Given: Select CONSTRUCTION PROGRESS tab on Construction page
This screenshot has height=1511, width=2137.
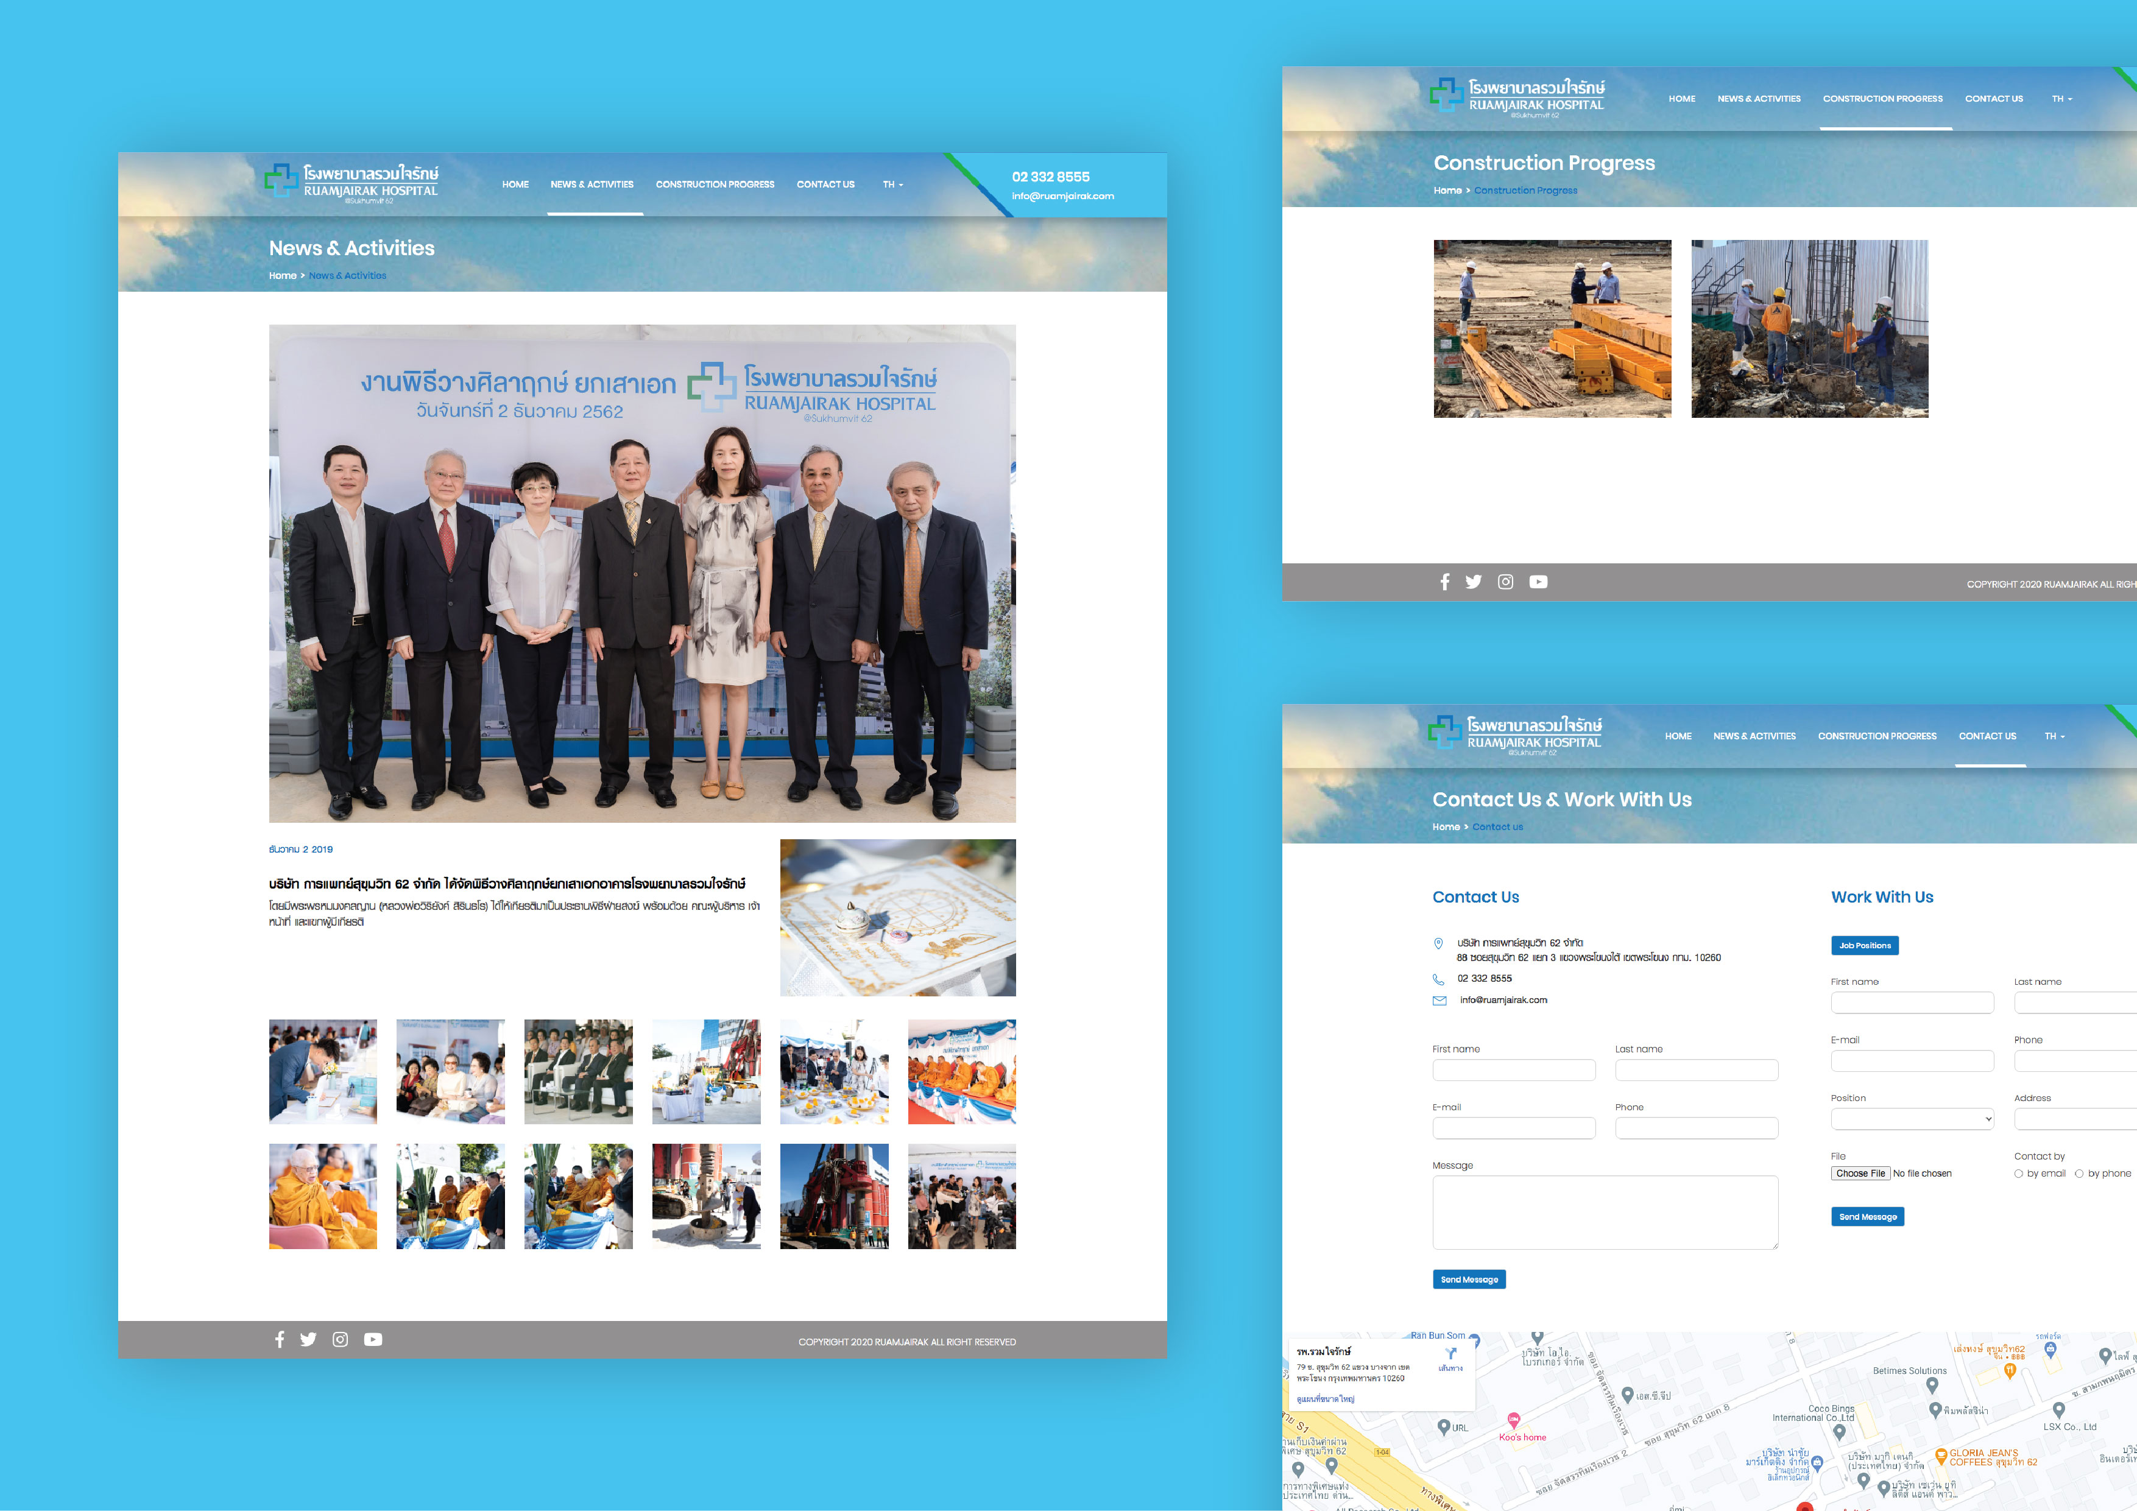Looking at the screenshot, I should [x=1883, y=99].
